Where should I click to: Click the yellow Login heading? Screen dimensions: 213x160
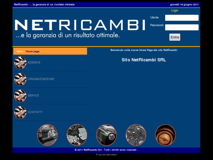[175, 11]
